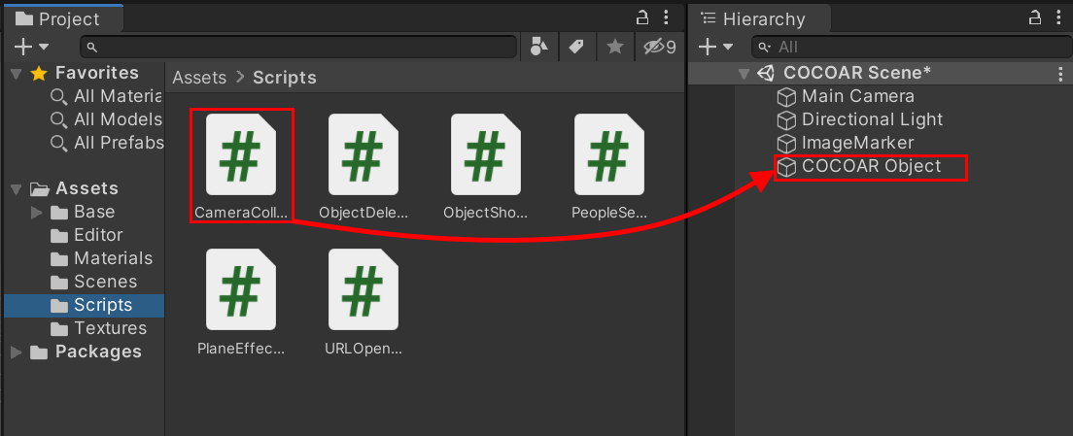Select the CameraColl script asset
This screenshot has width=1073, height=436.
tap(241, 164)
